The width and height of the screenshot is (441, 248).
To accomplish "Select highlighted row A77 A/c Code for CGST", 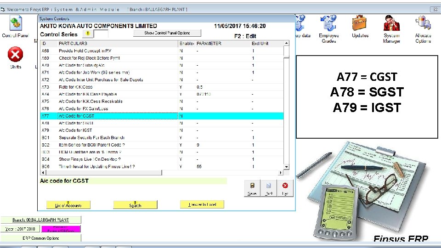I will [162, 116].
